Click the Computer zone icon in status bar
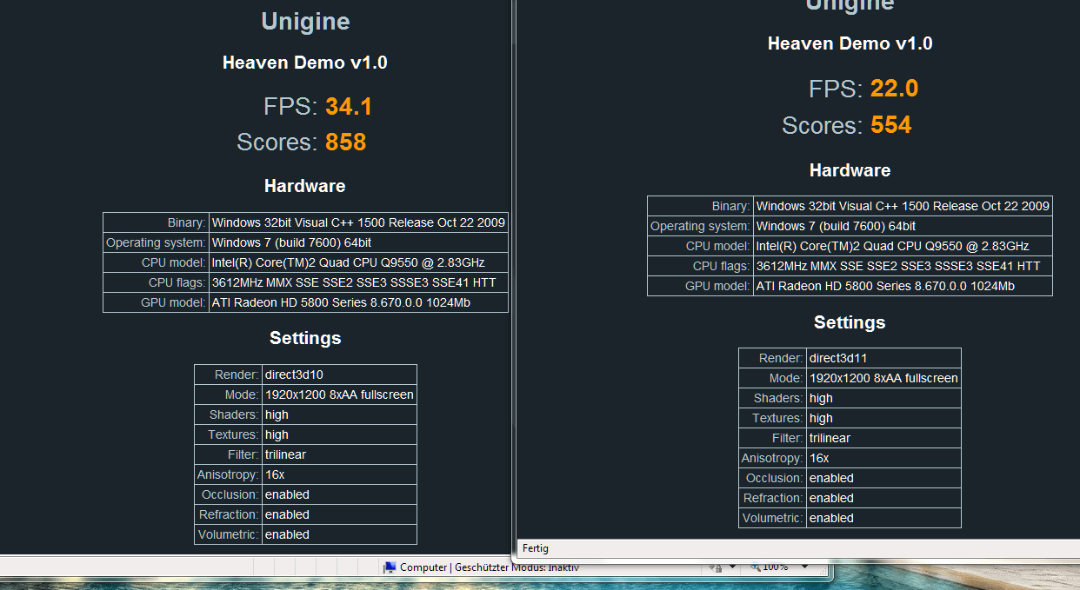This screenshot has width=1080, height=590. click(390, 567)
